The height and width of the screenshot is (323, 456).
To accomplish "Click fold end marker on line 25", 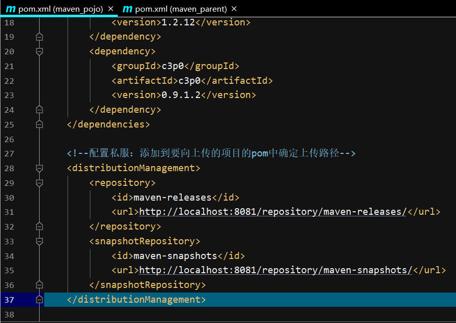I will (x=39, y=124).
